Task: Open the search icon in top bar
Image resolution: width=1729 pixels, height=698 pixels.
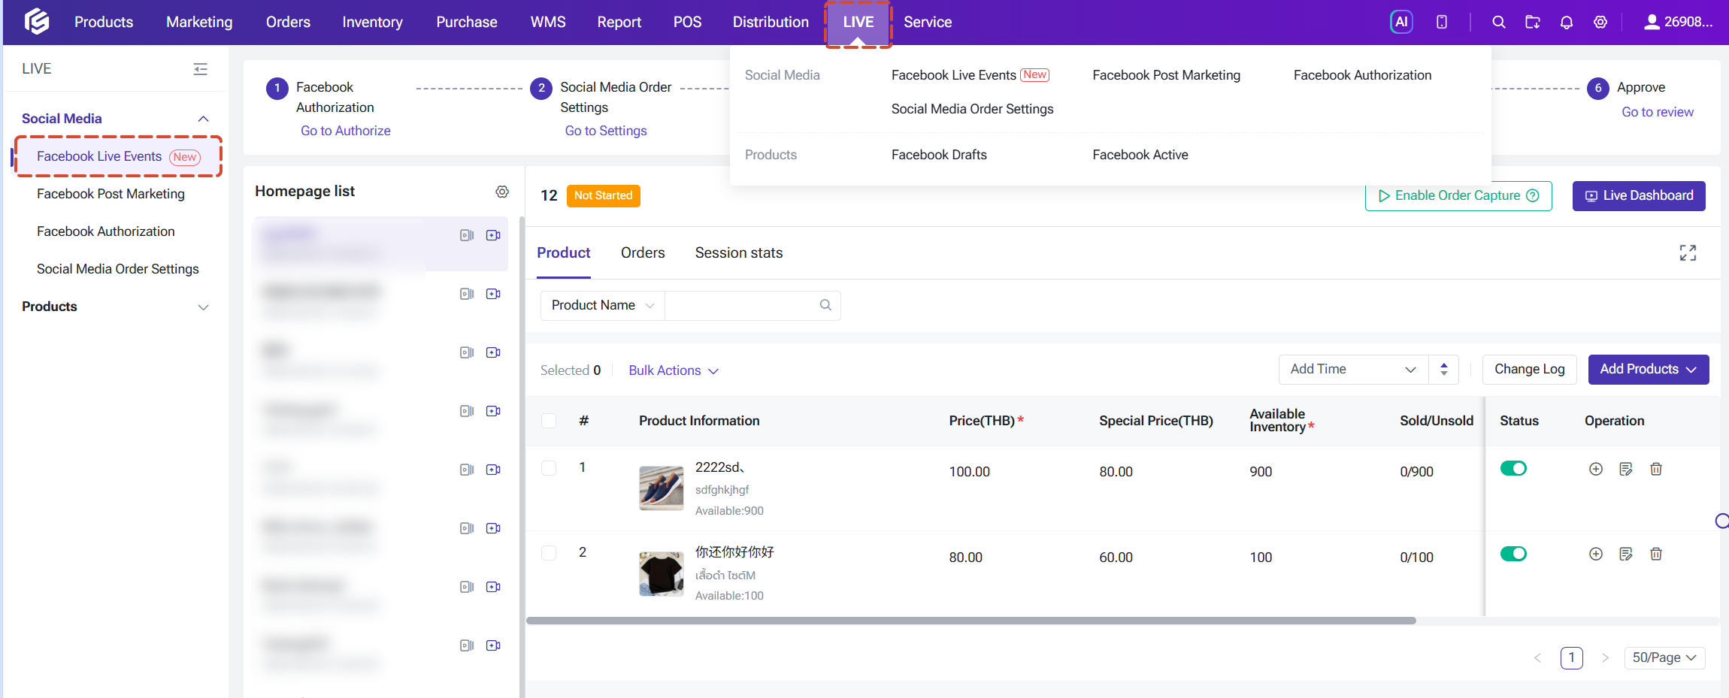Action: 1498,22
